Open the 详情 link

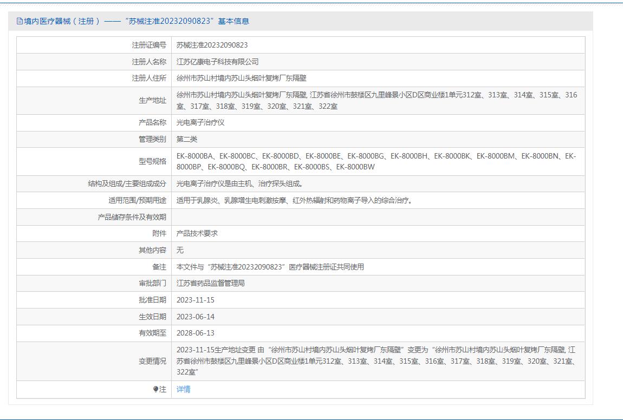pyautogui.click(x=184, y=389)
